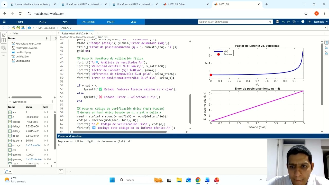The image size is (329, 185).
Task: Switch to output inline view
Action: click(x=326, y=48)
